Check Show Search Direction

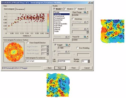tap(28, 43)
